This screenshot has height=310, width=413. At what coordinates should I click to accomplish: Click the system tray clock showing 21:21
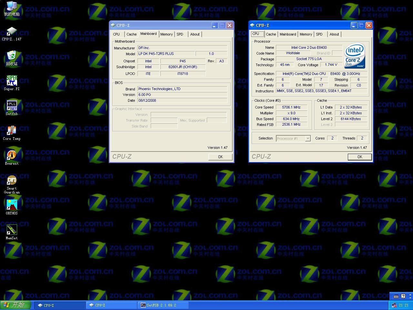pyautogui.click(x=404, y=305)
